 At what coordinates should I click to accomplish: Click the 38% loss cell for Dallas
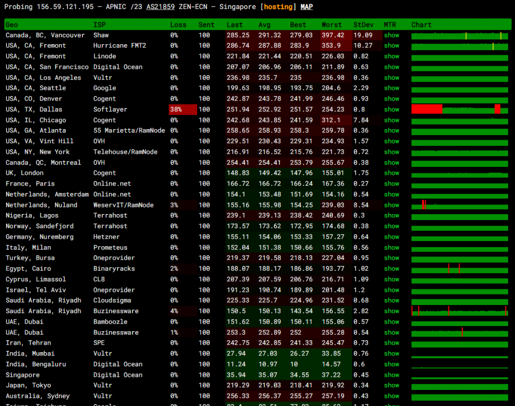183,110
